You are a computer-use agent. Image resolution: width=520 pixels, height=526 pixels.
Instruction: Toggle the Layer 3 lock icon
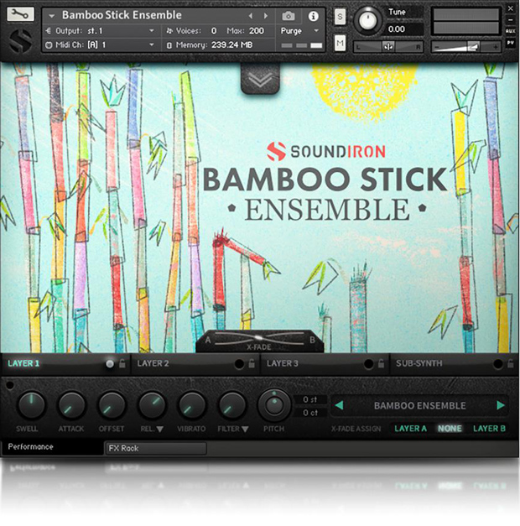(381, 363)
